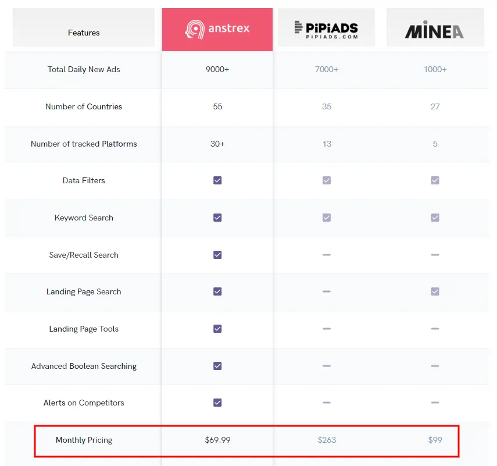Click Anstrex price '$69.99'
The height and width of the screenshot is (466, 497).
pos(217,440)
